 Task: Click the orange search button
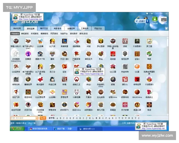tap(43, 118)
